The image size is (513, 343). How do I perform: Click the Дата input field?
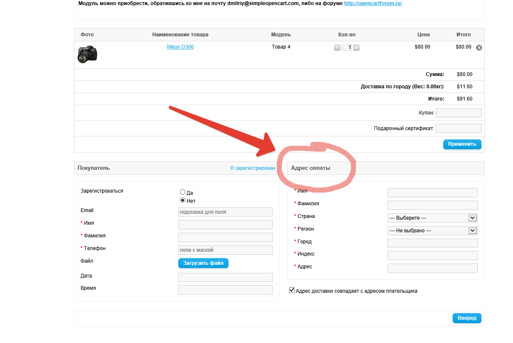pyautogui.click(x=225, y=277)
